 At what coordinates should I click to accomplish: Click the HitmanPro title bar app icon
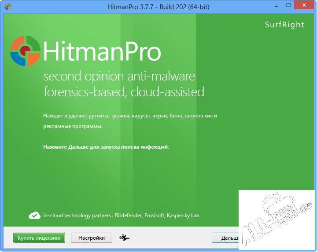[x=7, y=7]
